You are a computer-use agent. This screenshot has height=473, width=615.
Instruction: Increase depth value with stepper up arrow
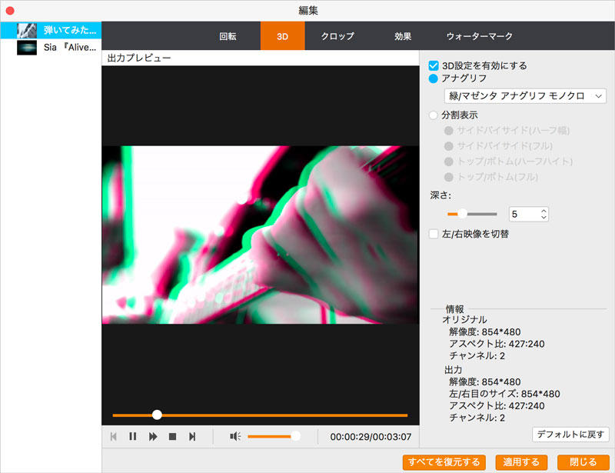[x=544, y=210]
